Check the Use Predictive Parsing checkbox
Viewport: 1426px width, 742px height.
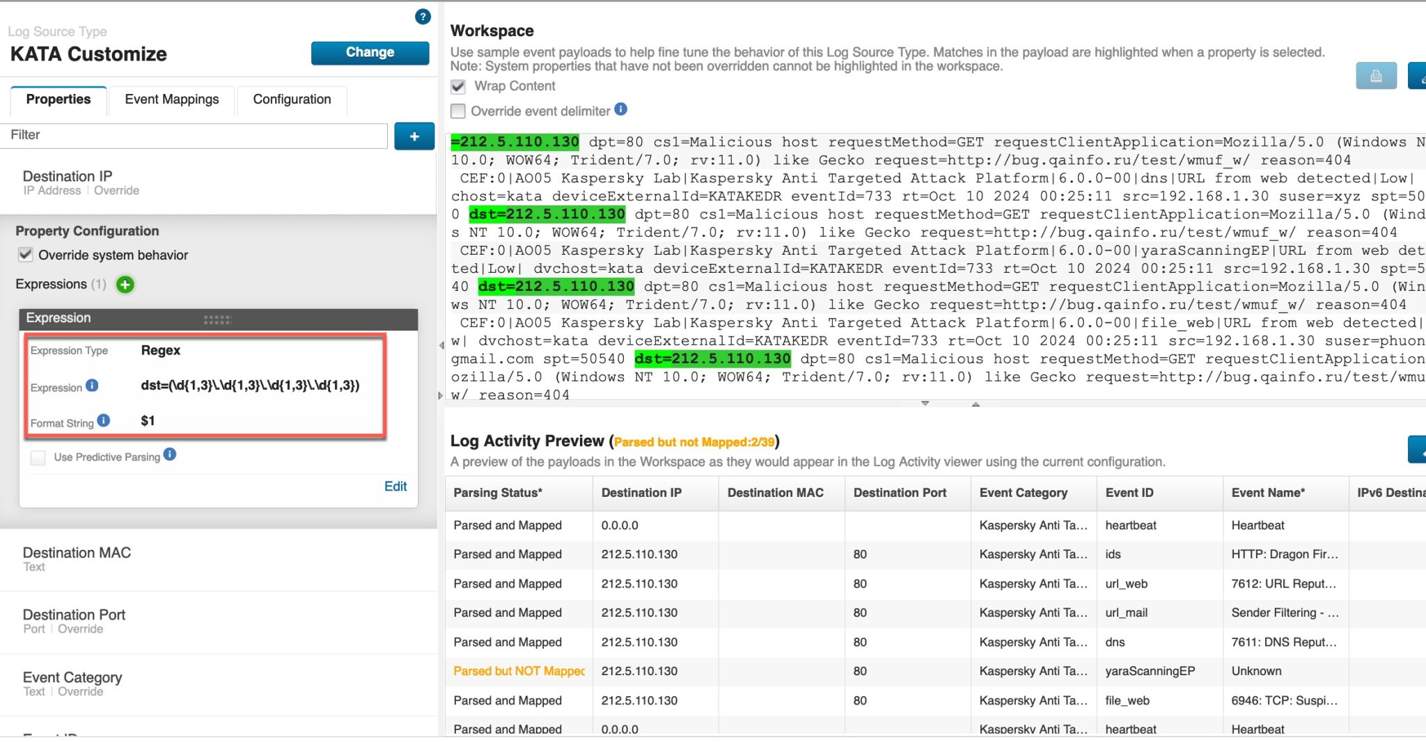pyautogui.click(x=38, y=457)
